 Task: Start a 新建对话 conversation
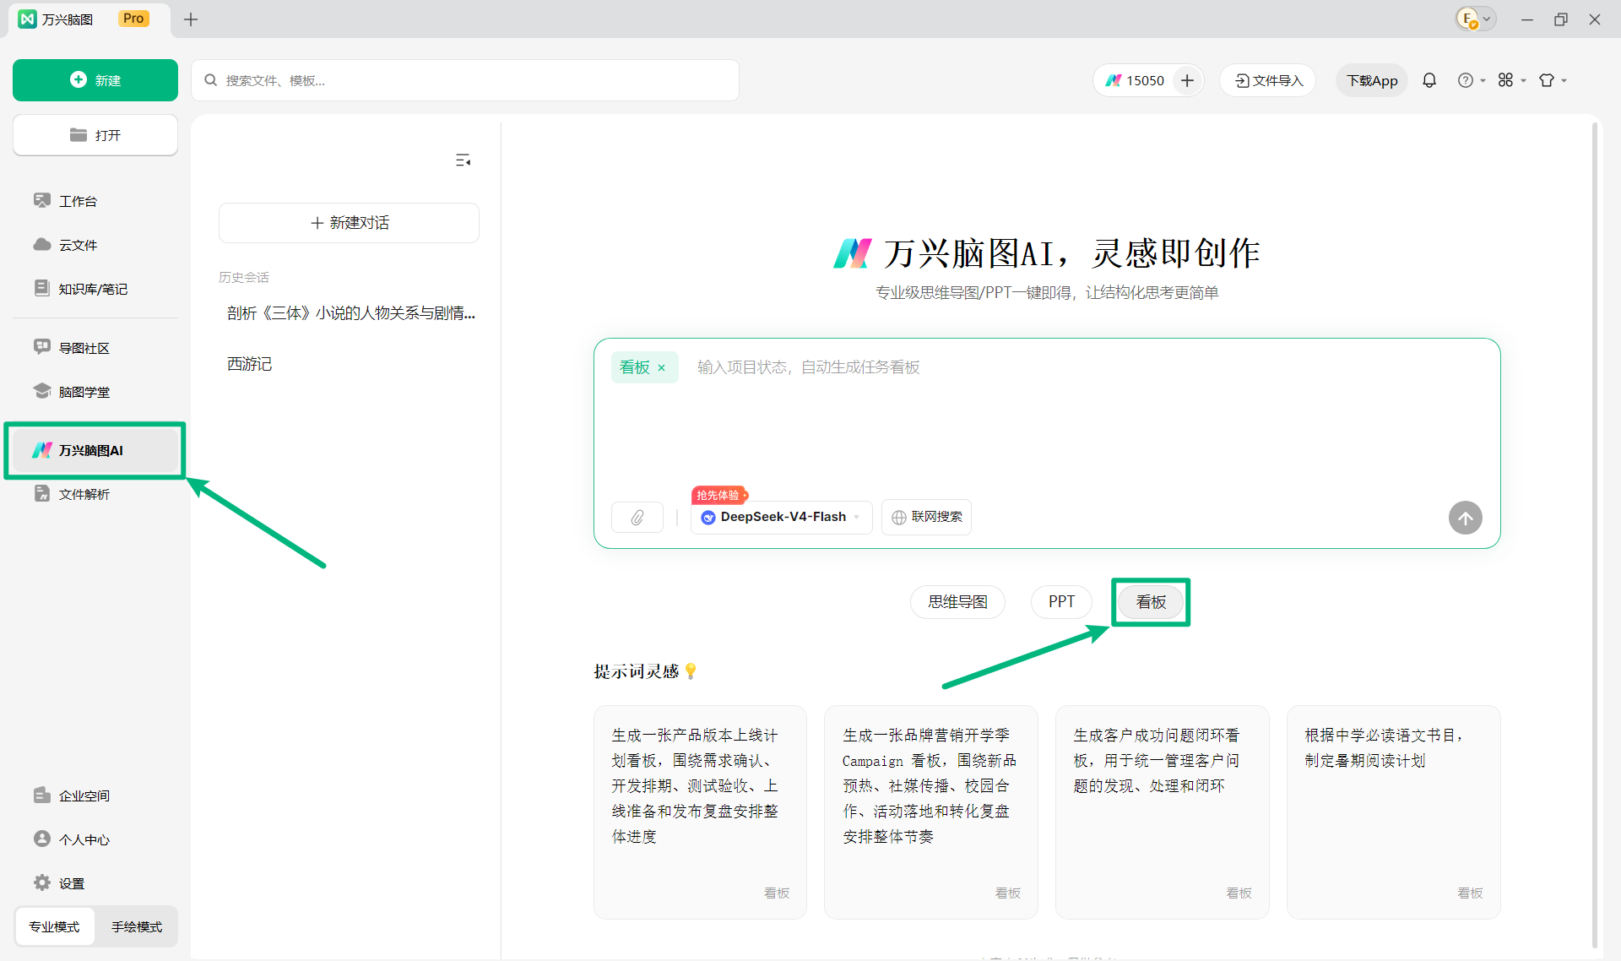click(x=349, y=223)
